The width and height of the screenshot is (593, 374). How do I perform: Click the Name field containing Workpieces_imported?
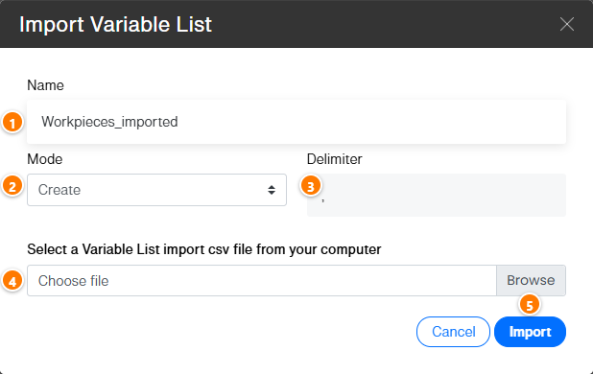click(x=296, y=122)
